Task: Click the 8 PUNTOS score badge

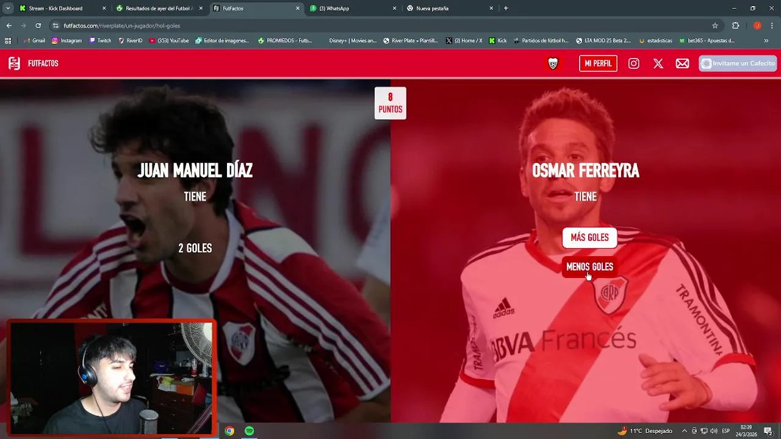Action: pyautogui.click(x=390, y=103)
